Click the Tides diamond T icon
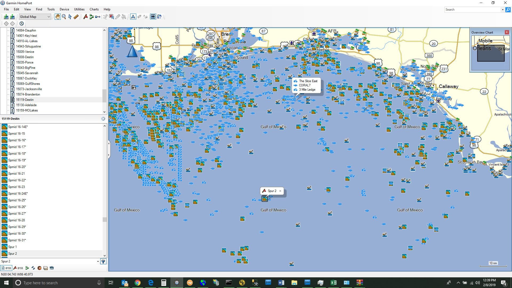The width and height of the screenshot is (512, 288). 6,23
